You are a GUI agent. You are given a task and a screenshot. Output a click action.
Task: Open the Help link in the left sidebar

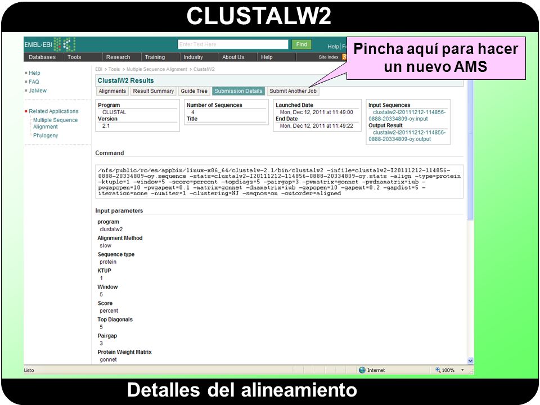pyautogui.click(x=34, y=73)
